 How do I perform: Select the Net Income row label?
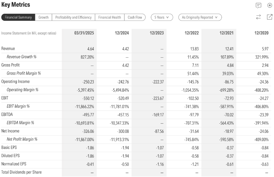[10, 131]
